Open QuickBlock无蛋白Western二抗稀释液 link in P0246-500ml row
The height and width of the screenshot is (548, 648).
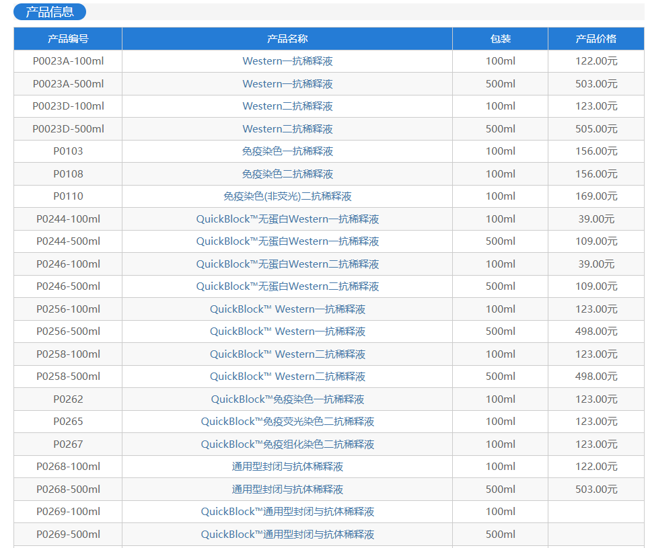[287, 286]
